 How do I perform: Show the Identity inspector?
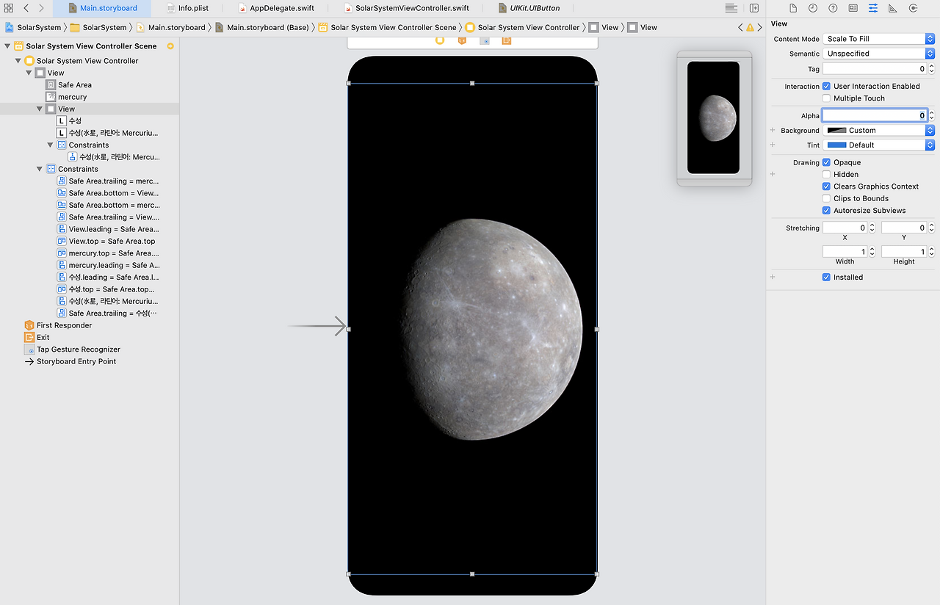853,8
